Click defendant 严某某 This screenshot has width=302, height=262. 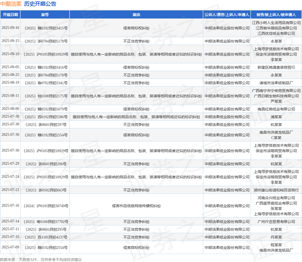coord(276,101)
